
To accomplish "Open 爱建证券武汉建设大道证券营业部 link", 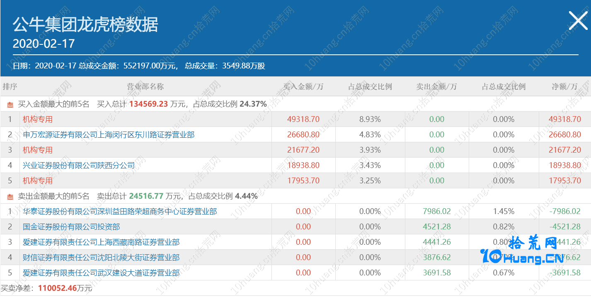I will [101, 273].
